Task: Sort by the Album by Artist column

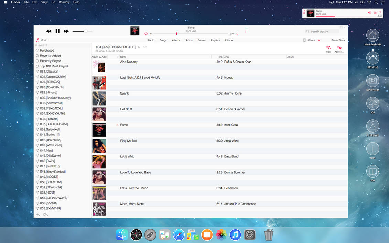Action: pos(99,57)
